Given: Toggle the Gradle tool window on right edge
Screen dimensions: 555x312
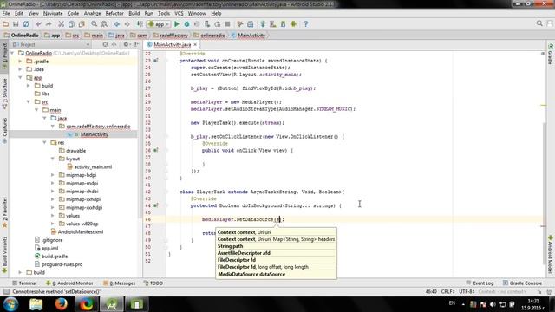Looking at the screenshot, I should (x=551, y=54).
